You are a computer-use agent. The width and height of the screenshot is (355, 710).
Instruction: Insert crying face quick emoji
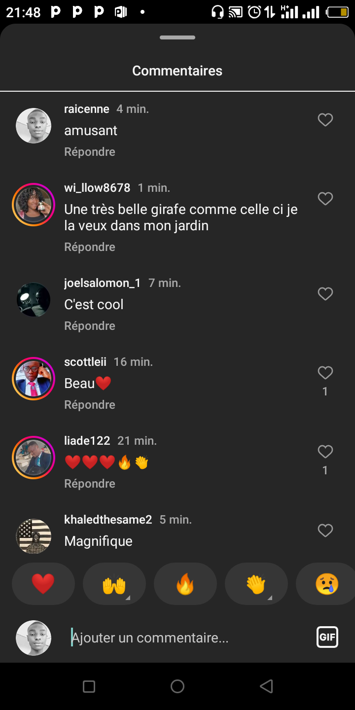click(x=326, y=584)
